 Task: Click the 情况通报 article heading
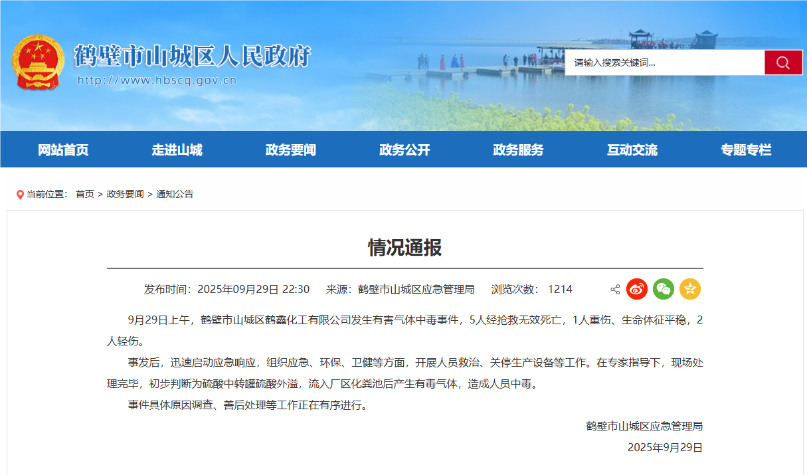click(x=404, y=248)
